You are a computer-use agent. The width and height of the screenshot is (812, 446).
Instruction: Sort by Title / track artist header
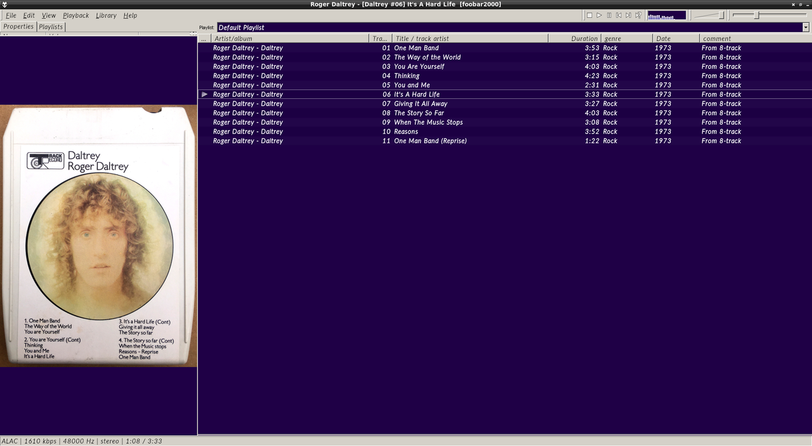(x=469, y=39)
